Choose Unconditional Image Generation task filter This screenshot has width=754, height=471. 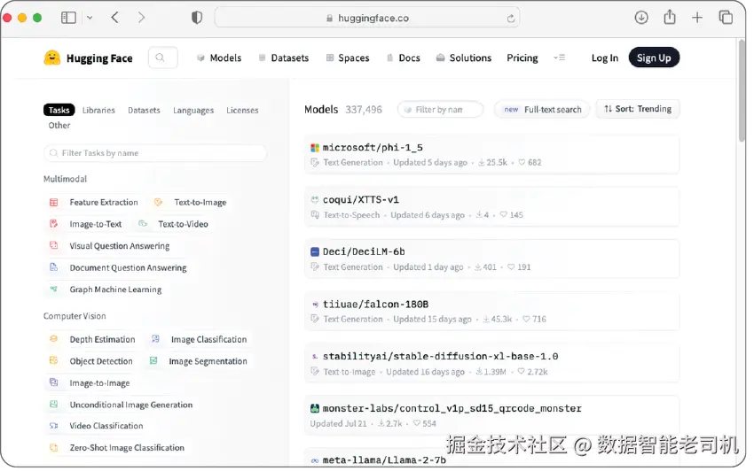click(x=122, y=405)
